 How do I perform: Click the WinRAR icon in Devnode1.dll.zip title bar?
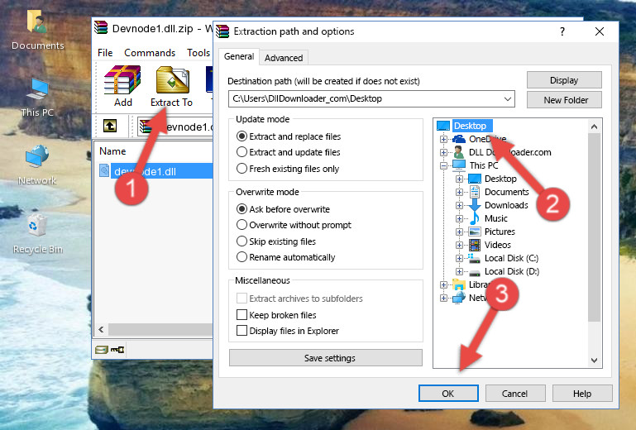pos(101,28)
